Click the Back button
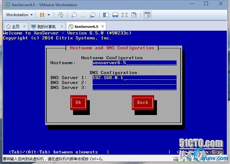 tap(143, 103)
